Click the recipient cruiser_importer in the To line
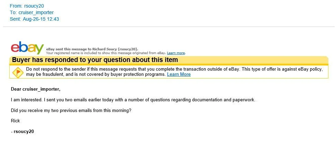 [36, 13]
